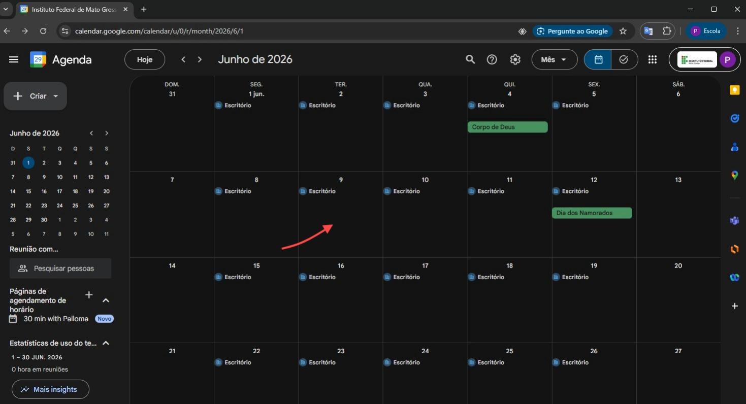
Task: Open account avatar with Instituto Federal logo
Action: coord(704,59)
